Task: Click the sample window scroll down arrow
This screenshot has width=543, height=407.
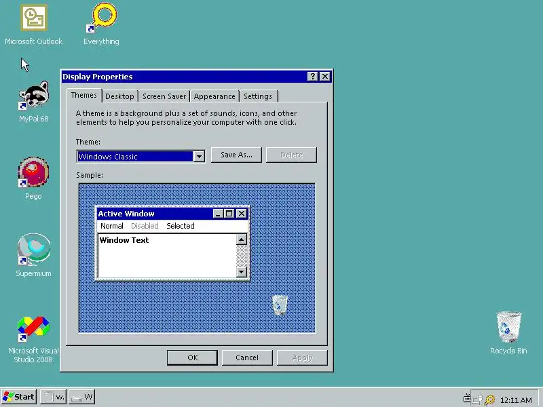Action: [x=242, y=272]
